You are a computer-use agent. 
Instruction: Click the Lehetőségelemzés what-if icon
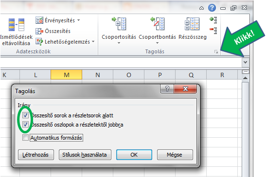[x=39, y=42]
